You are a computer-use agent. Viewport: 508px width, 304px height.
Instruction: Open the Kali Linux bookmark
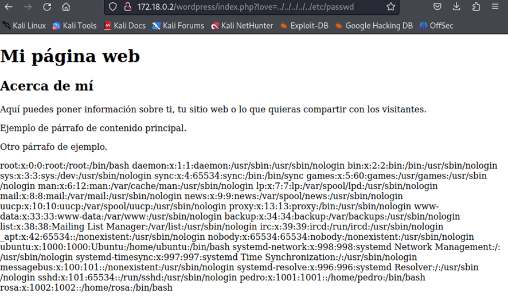point(24,26)
